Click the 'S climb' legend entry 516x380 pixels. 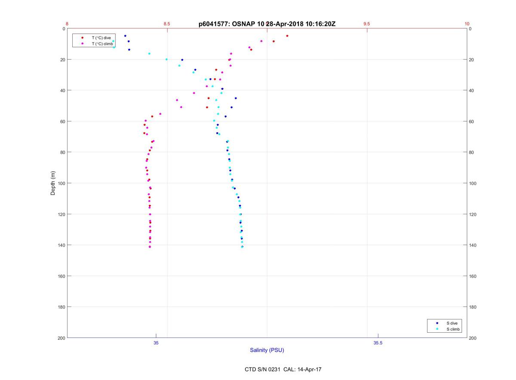coord(453,329)
